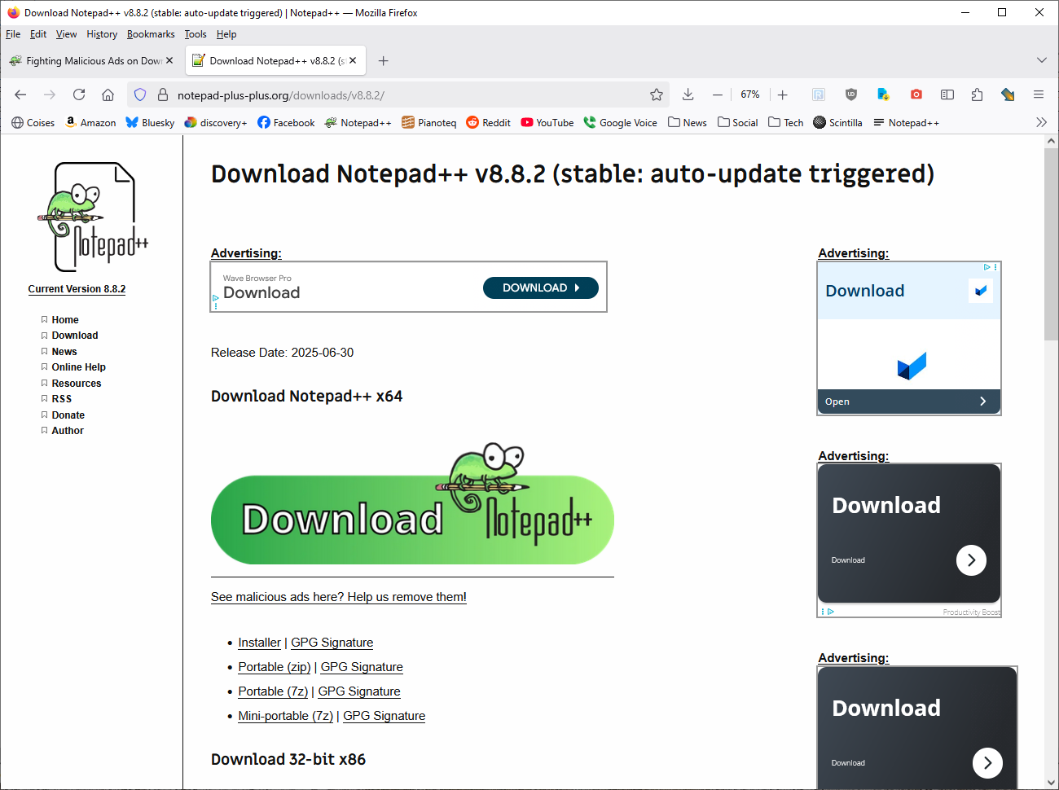Zoom out with the minus button
The height and width of the screenshot is (790, 1059).
click(x=718, y=94)
